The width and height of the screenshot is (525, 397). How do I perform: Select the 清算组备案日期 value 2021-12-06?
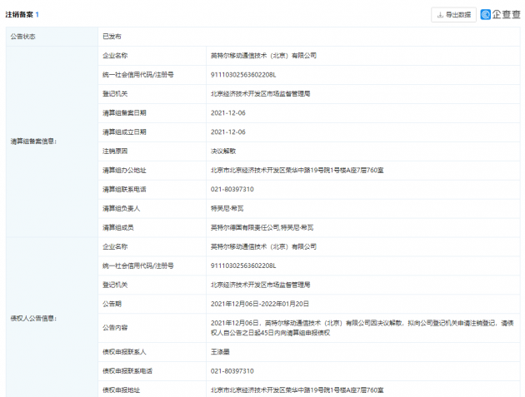228,113
